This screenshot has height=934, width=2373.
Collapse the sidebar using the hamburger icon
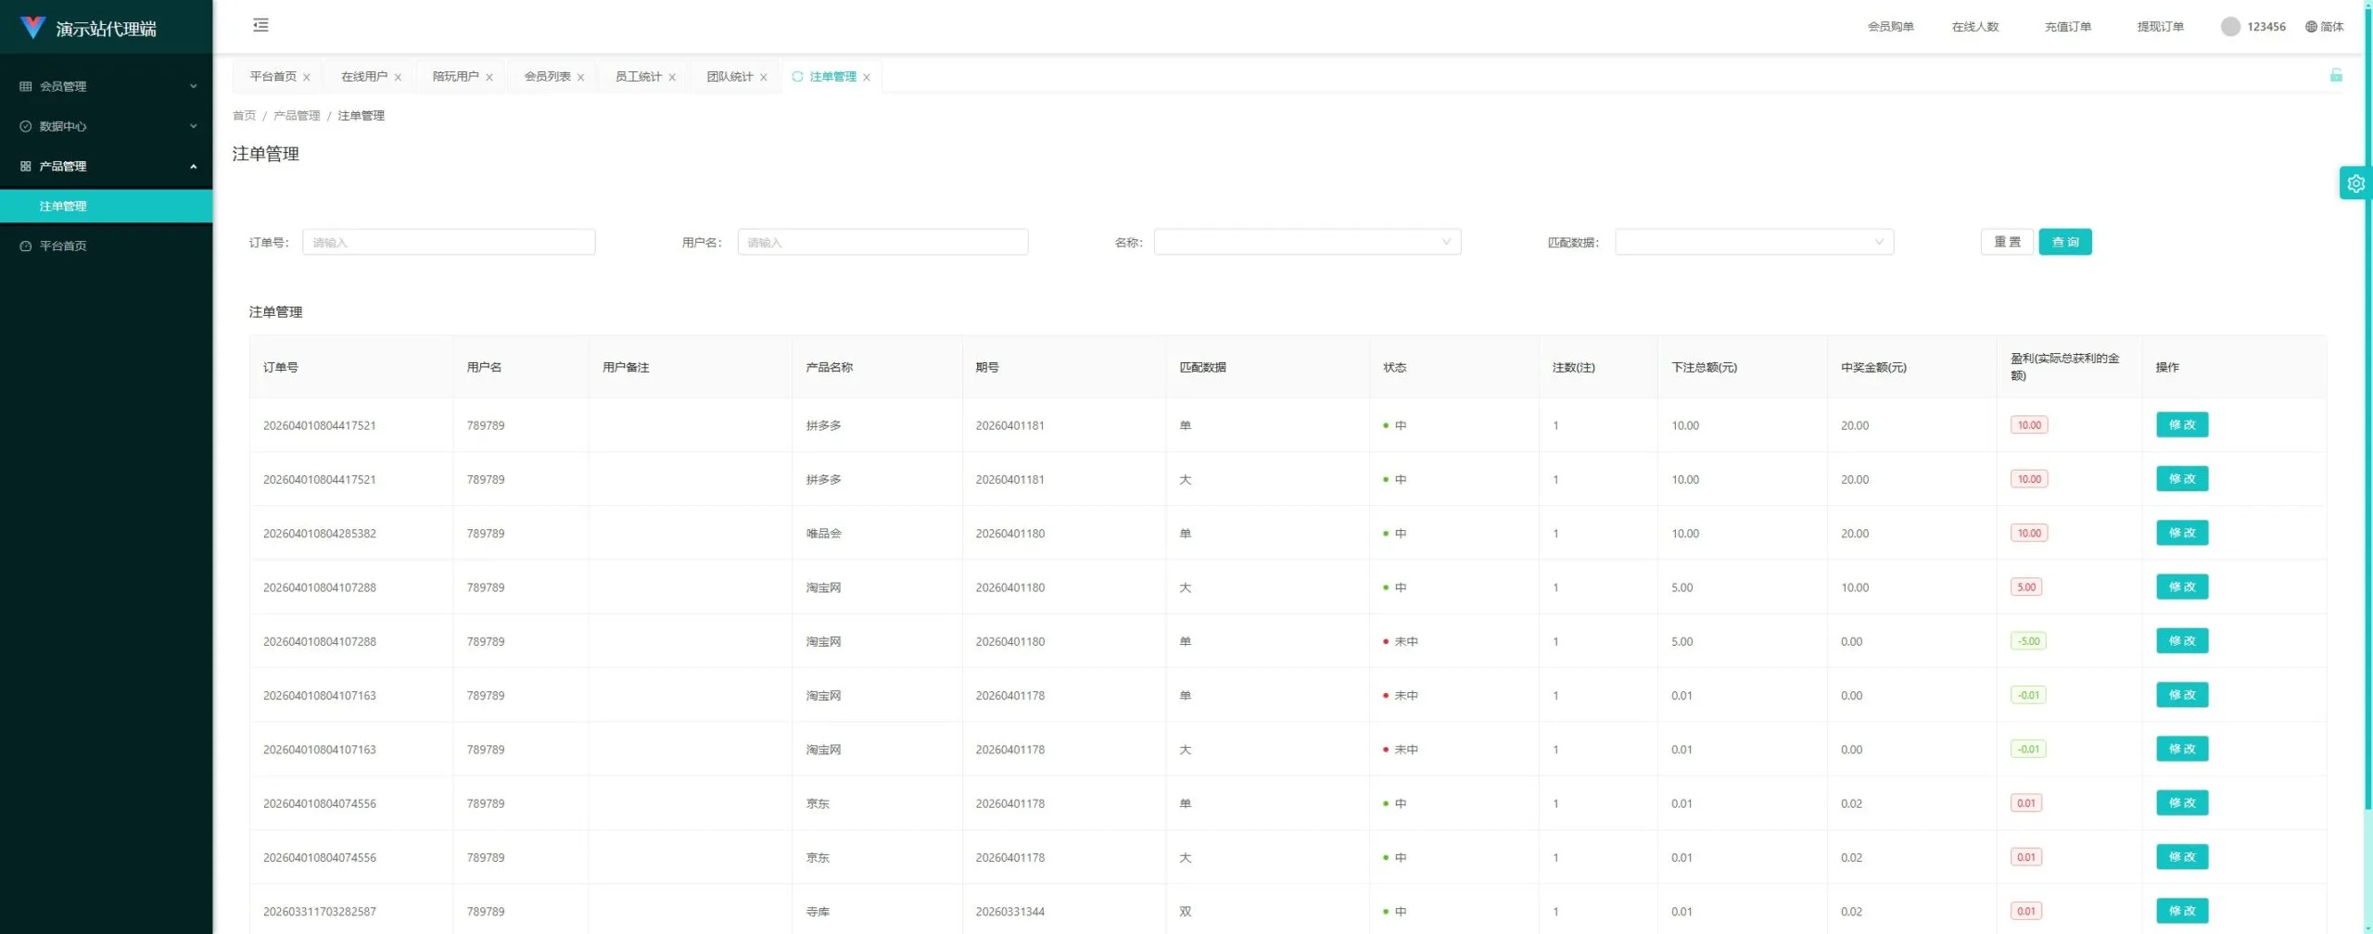260,25
